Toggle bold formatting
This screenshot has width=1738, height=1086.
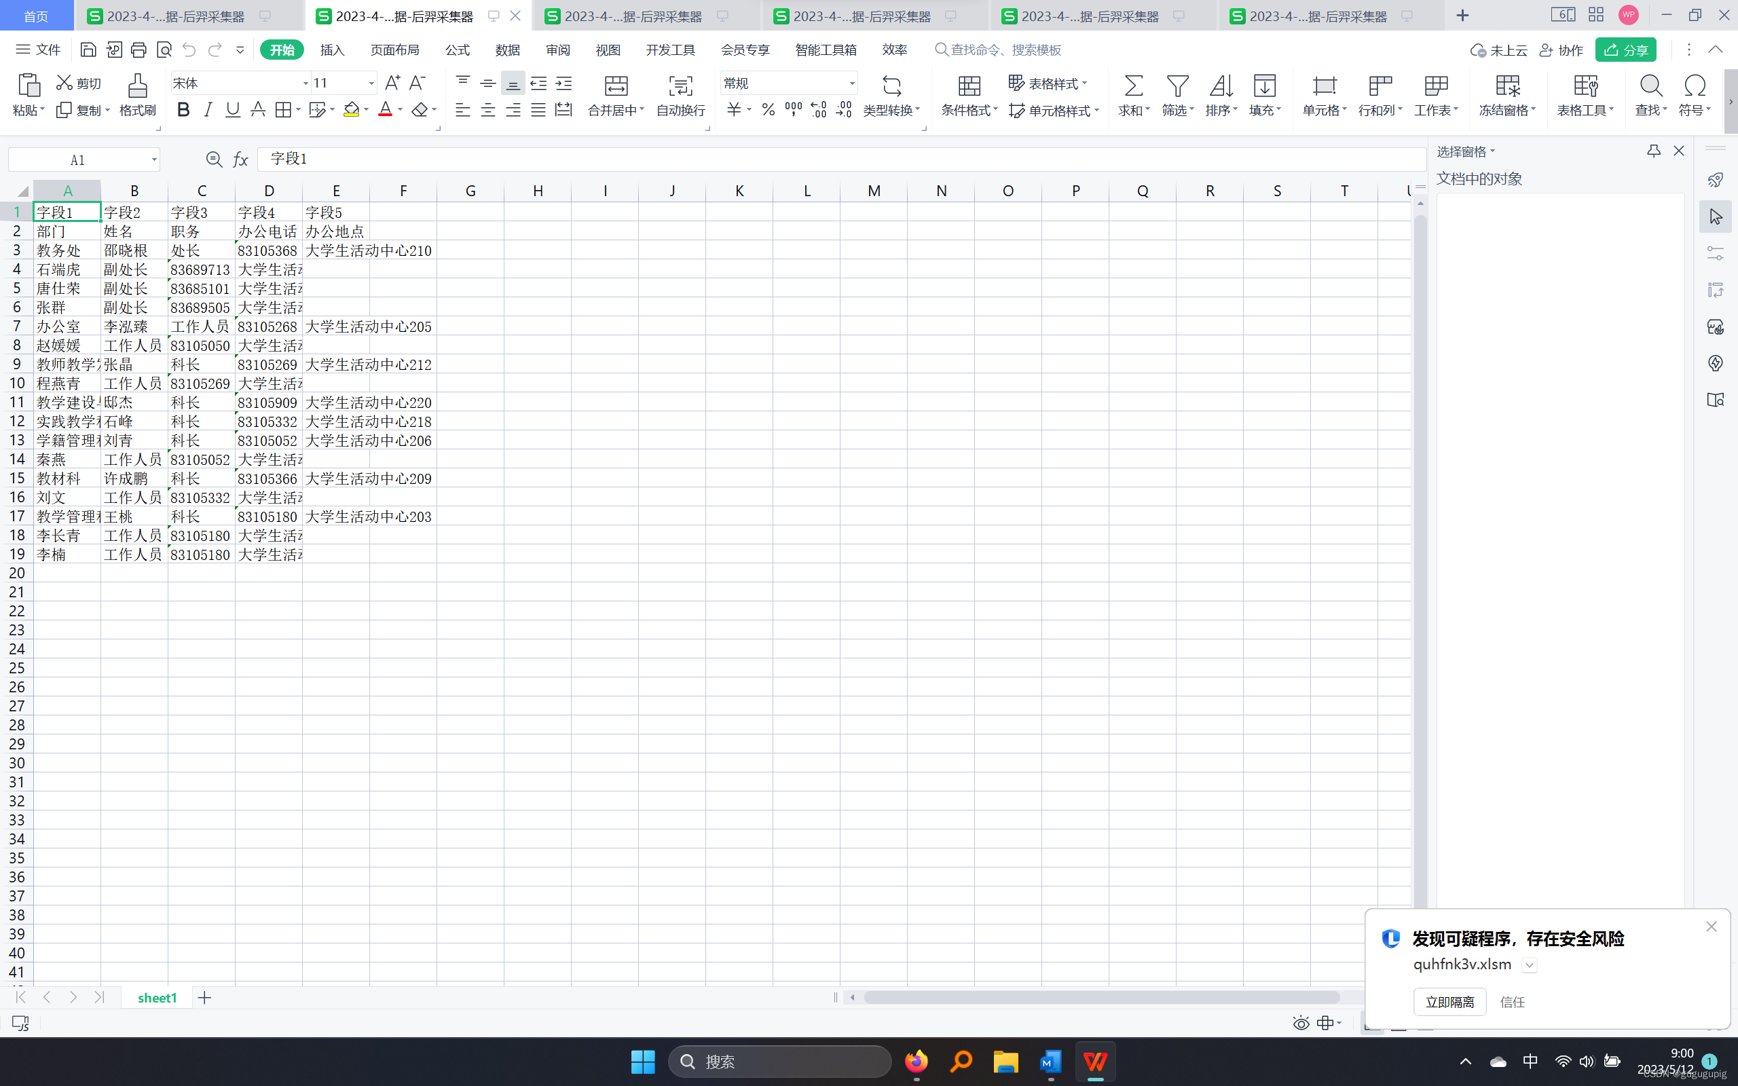pos(183,110)
